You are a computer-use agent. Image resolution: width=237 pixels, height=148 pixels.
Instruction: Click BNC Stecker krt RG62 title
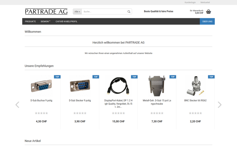coord(196,100)
